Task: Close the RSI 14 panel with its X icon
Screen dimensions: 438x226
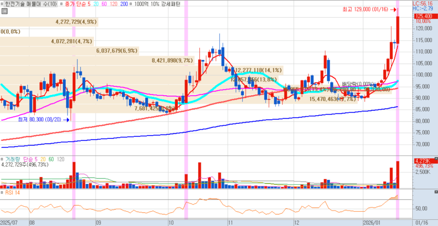Action: pyautogui.click(x=436, y=192)
